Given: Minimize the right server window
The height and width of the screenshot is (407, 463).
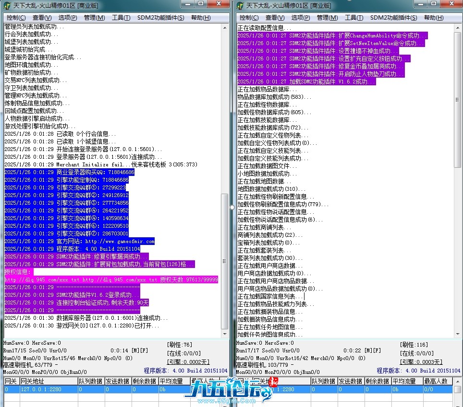Looking at the screenshot, I should [x=420, y=4].
